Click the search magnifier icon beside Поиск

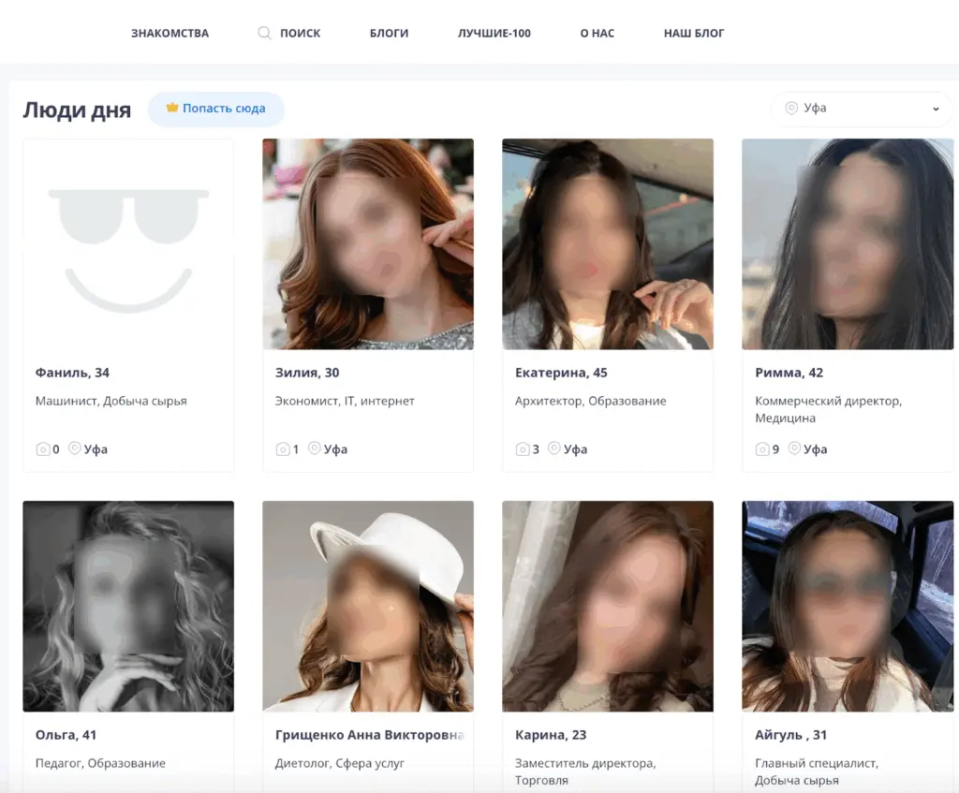[x=264, y=33]
